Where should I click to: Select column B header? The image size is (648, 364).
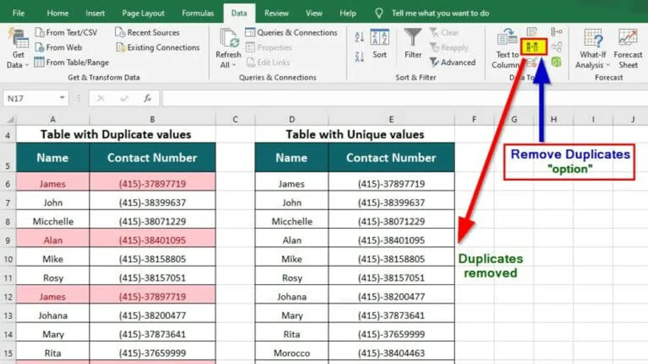152,119
